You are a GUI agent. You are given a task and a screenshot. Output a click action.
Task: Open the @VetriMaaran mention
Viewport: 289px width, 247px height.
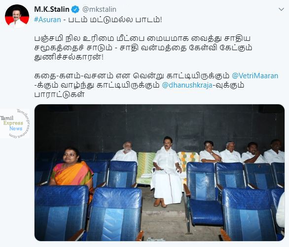coord(255,76)
